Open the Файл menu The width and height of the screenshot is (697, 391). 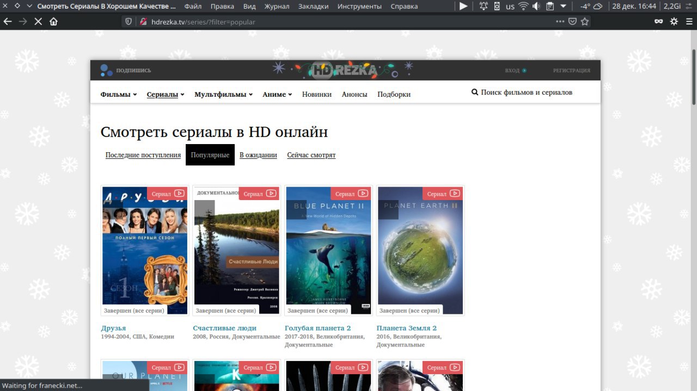coord(193,7)
